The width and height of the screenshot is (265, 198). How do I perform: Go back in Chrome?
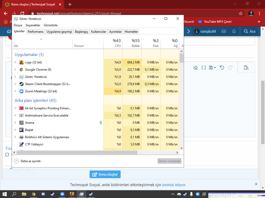coord(6,13)
